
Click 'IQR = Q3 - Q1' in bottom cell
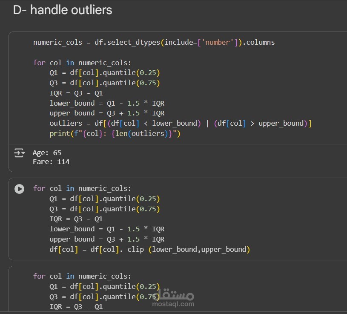point(76,307)
